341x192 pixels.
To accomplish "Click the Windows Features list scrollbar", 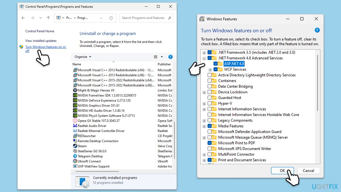I will pyautogui.click(x=317, y=83).
